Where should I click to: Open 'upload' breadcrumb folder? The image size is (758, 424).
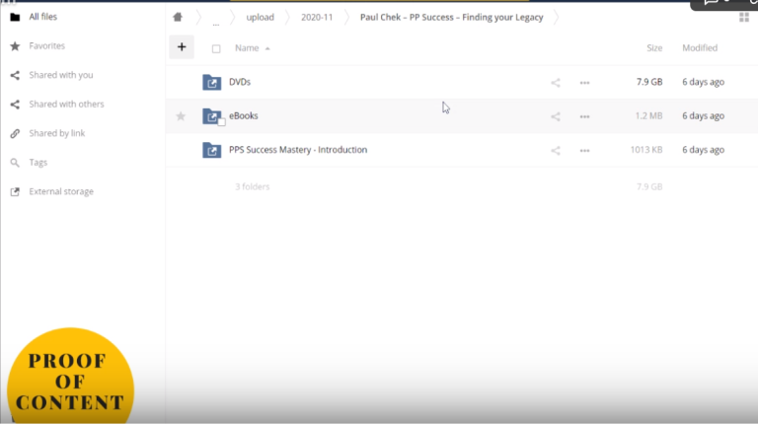(261, 18)
